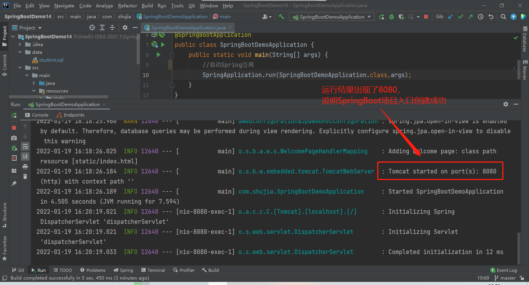Image resolution: width=529 pixels, height=285 pixels.
Task: Collapse all nodes in the Project panel
Action: [x=113, y=27]
